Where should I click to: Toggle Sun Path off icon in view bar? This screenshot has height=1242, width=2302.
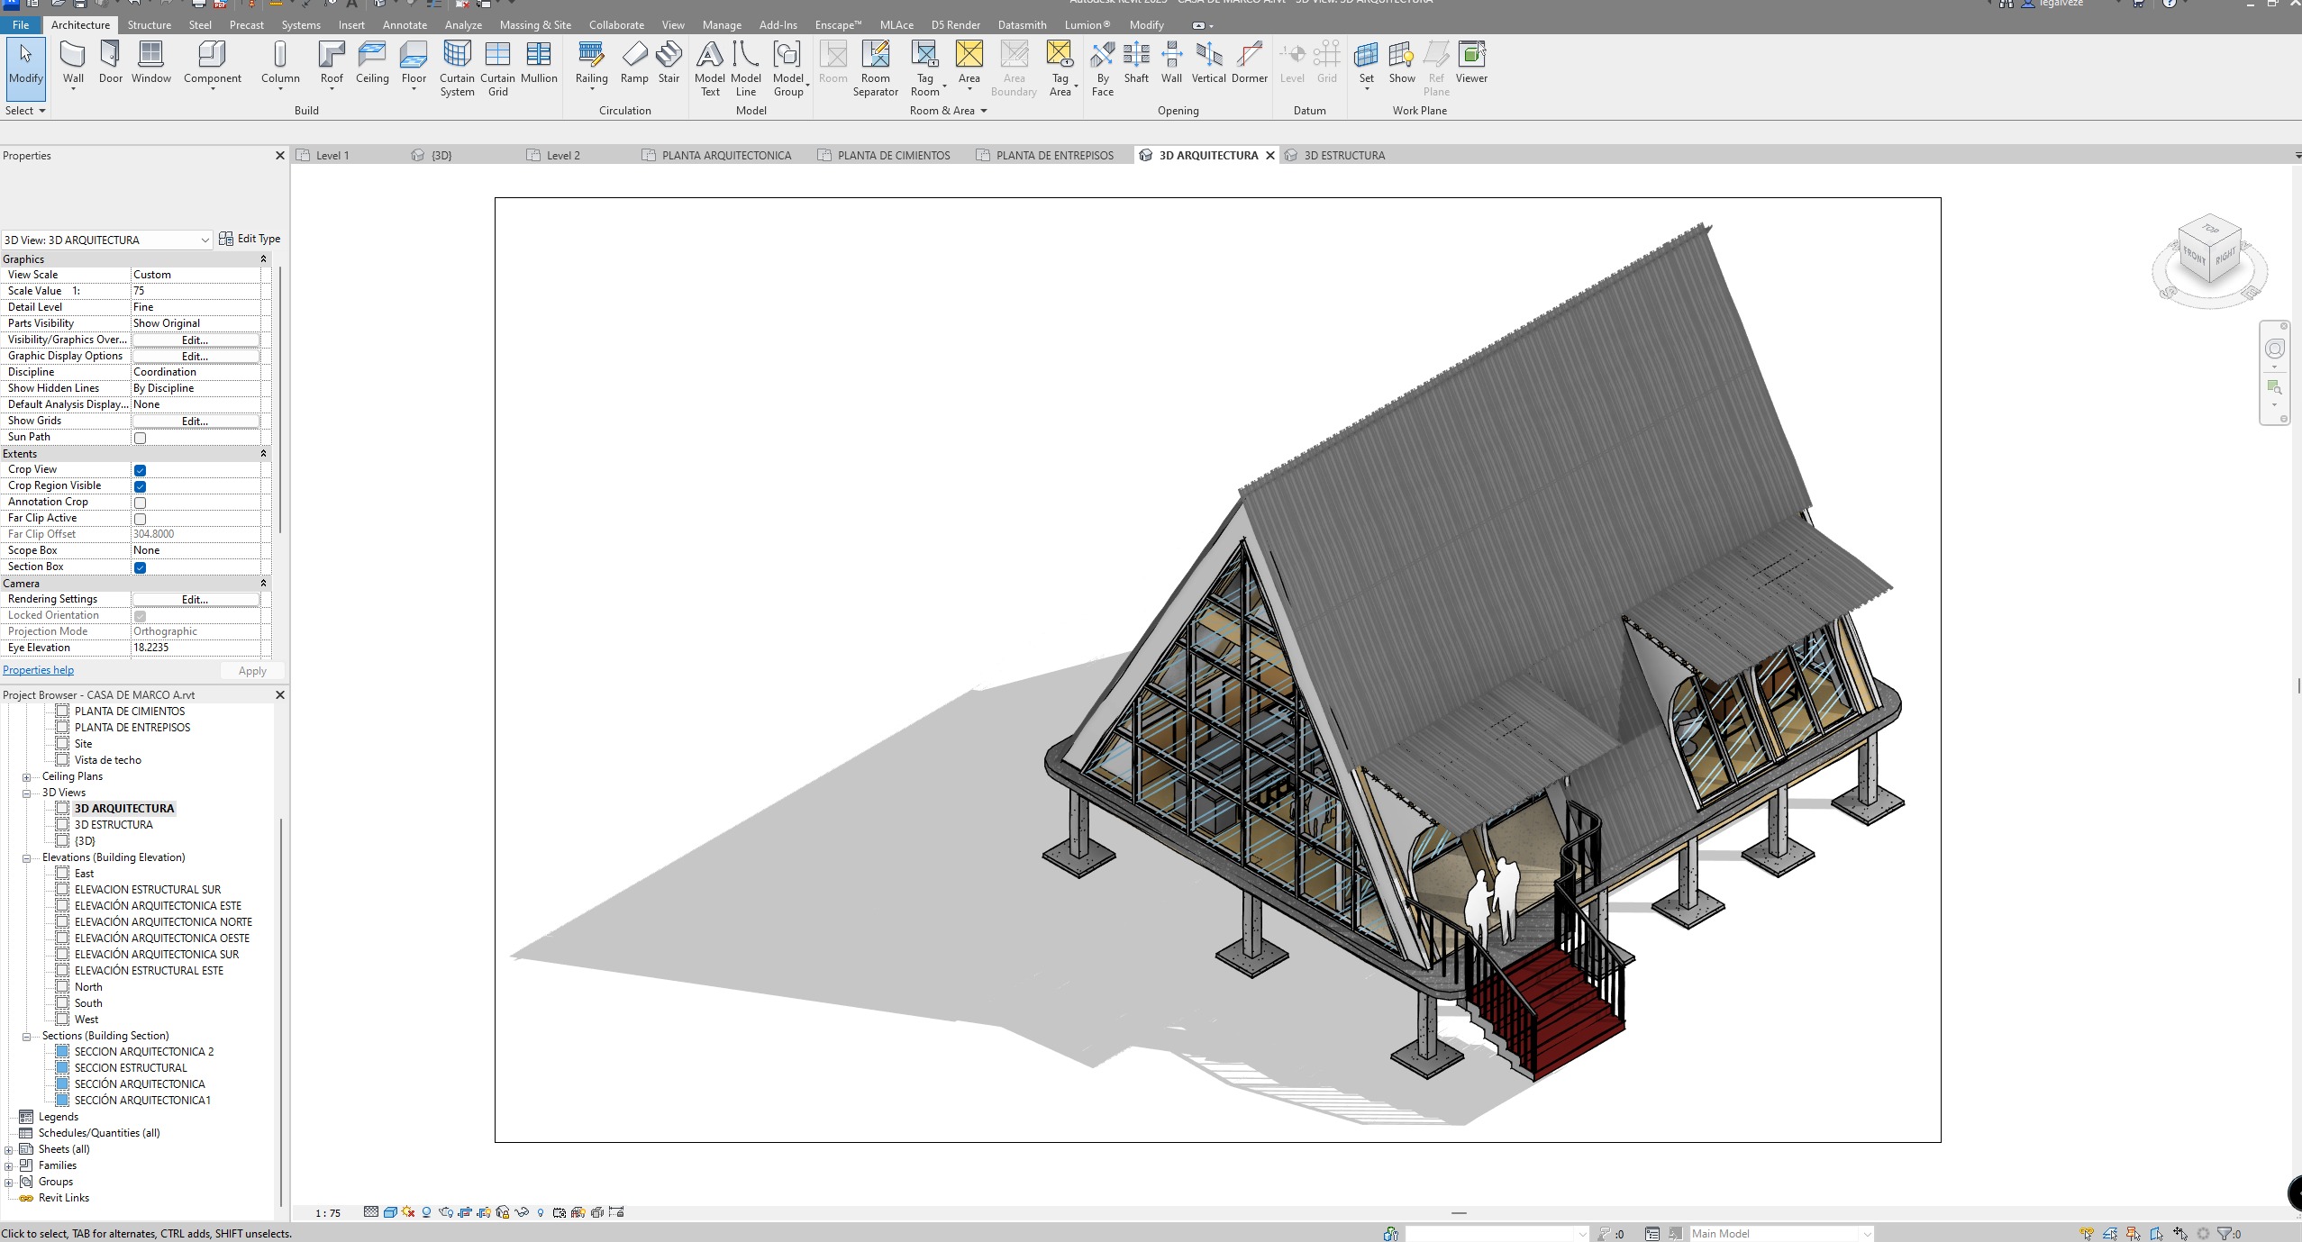pyautogui.click(x=408, y=1212)
